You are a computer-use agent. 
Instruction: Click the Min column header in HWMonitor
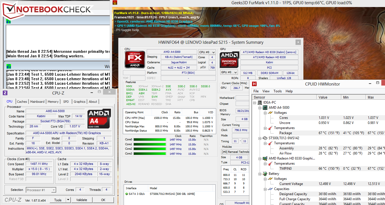[353, 97]
